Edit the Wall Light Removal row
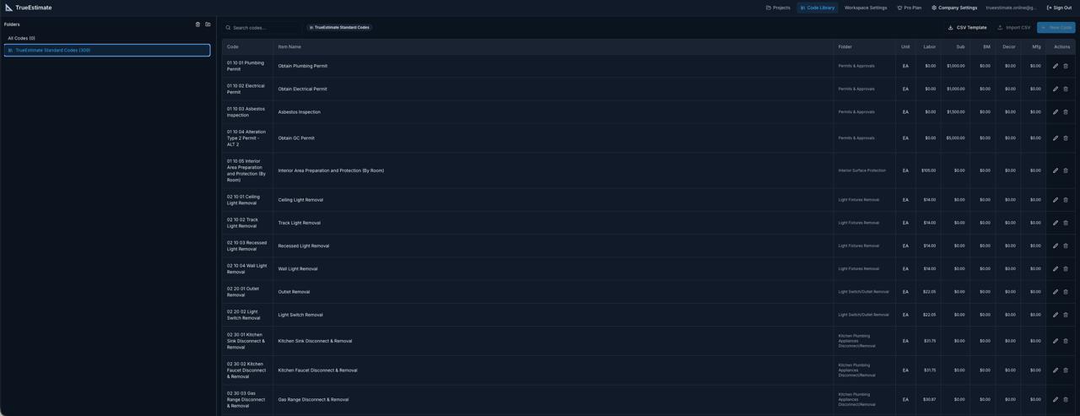Image resolution: width=1080 pixels, height=416 pixels. tap(1055, 269)
